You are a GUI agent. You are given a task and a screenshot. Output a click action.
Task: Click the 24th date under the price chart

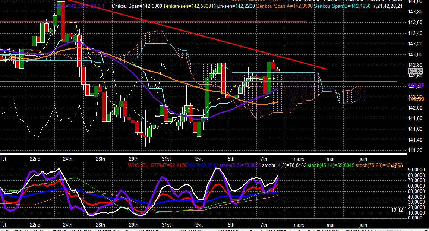pos(67,159)
